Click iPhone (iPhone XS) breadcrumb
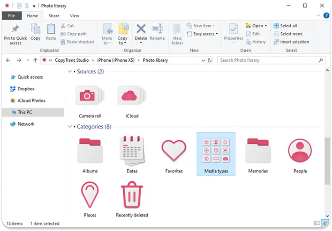This screenshot has width=332, height=231. coord(116,60)
